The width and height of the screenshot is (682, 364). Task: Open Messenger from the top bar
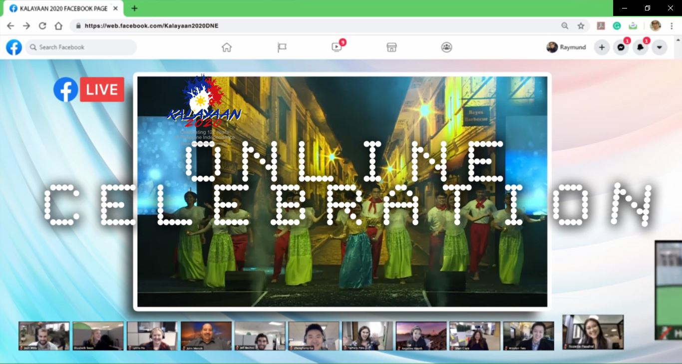pyautogui.click(x=621, y=47)
